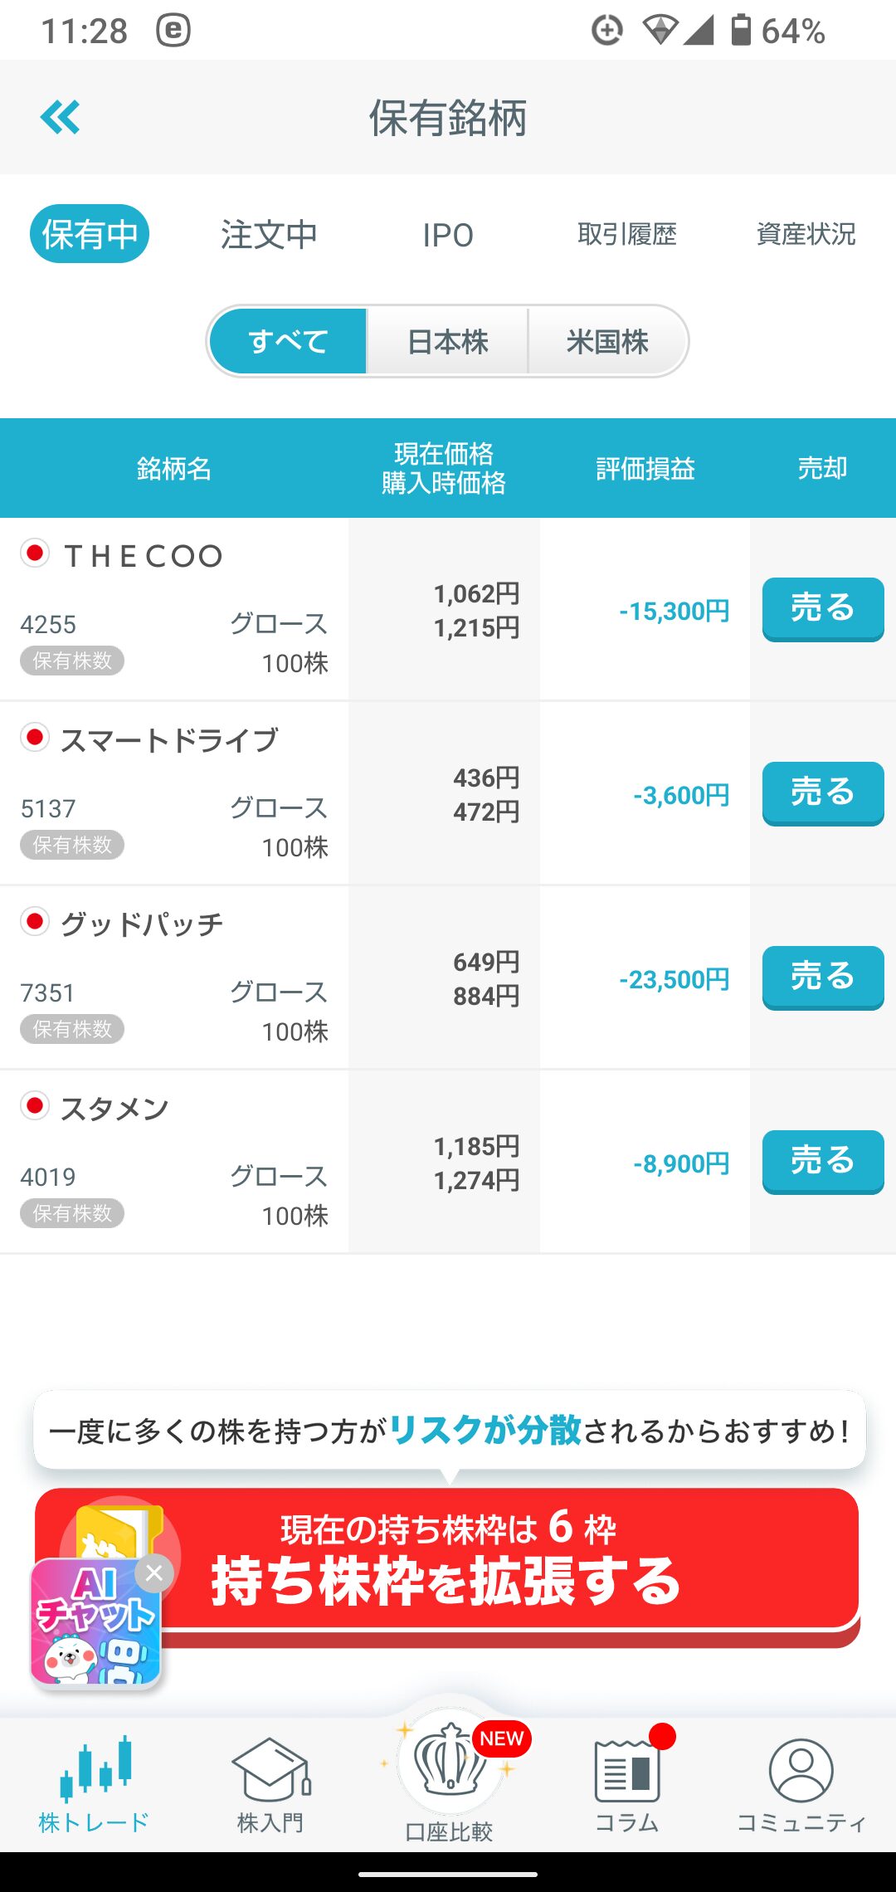896x1892 pixels.
Task: Open the コミュニティ profile icon
Action: click(801, 1772)
